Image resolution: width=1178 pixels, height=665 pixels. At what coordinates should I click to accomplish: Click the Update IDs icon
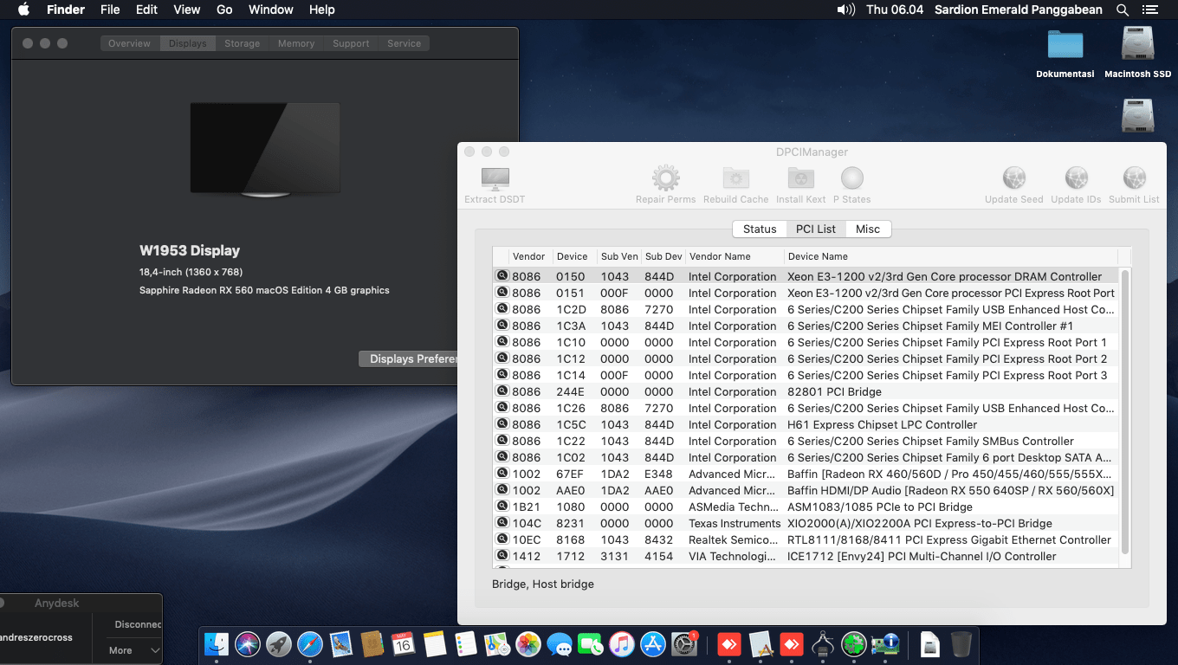1076,179
